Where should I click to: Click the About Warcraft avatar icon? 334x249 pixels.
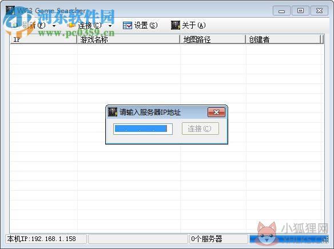click(x=176, y=25)
